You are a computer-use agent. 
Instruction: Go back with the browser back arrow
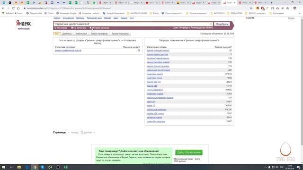[3, 8]
